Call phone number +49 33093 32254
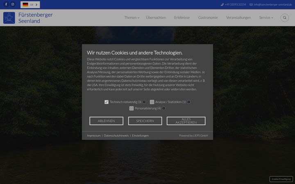 (233, 4)
